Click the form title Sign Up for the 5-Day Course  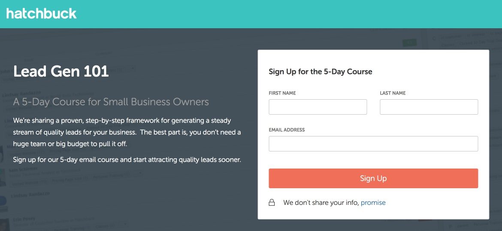pos(320,71)
